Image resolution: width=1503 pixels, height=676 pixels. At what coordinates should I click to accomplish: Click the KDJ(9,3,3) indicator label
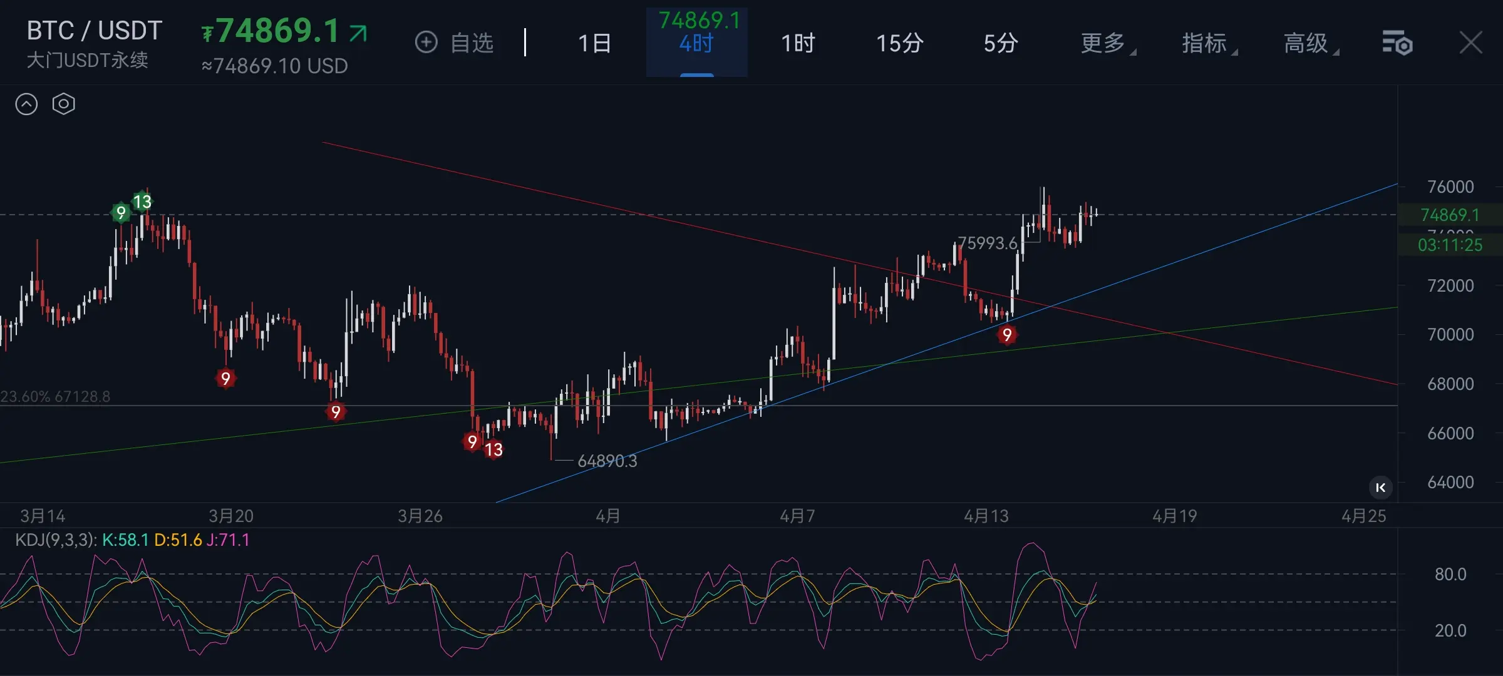click(56, 540)
